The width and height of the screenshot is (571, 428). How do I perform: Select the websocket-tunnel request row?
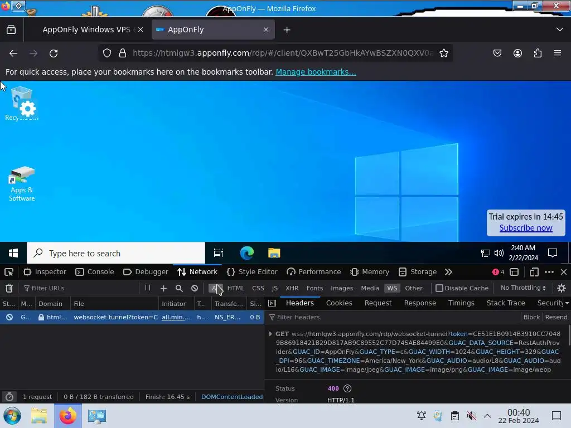pyautogui.click(x=132, y=317)
